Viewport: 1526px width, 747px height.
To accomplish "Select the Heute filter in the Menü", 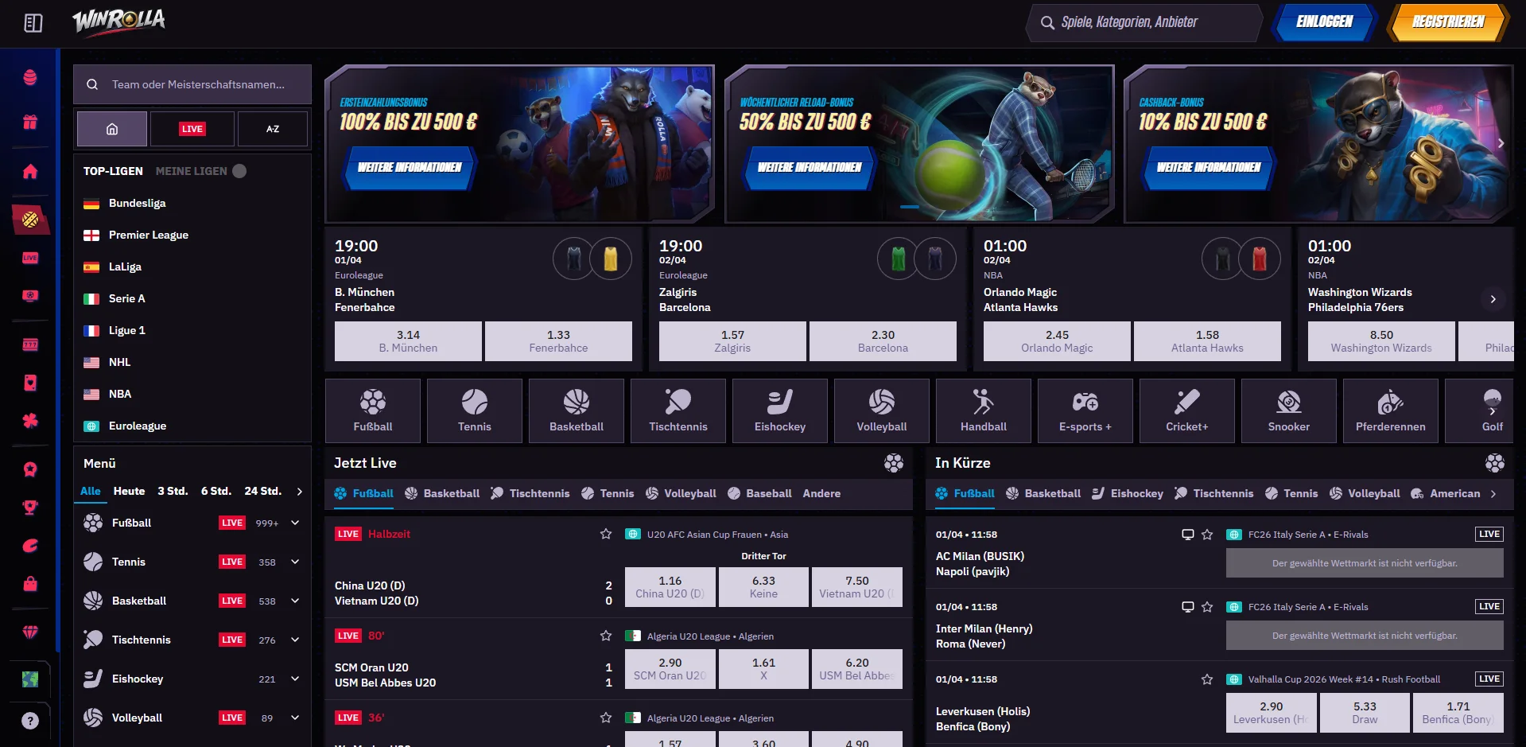I will (129, 491).
